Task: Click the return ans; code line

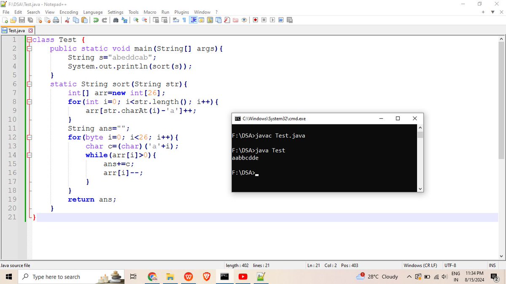Action: pyautogui.click(x=92, y=199)
